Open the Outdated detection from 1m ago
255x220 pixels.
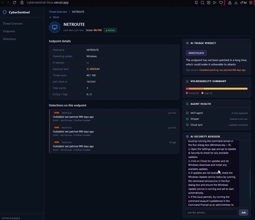point(114,146)
